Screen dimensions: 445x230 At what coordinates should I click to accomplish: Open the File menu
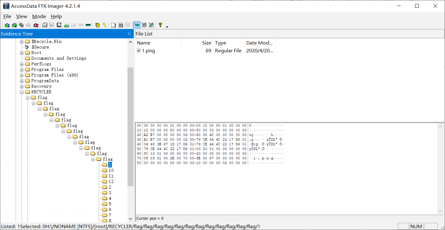tap(7, 16)
